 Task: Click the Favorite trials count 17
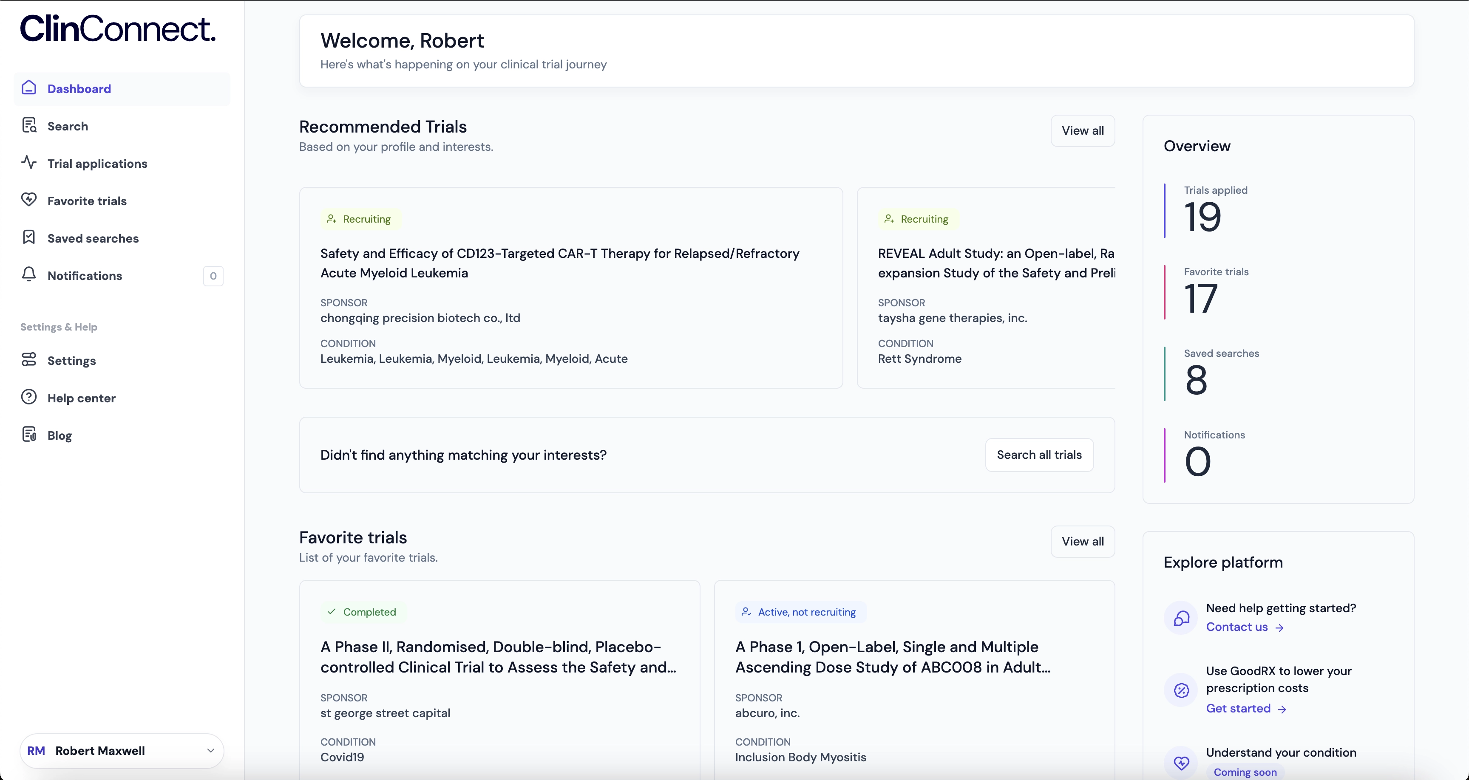coord(1201,299)
